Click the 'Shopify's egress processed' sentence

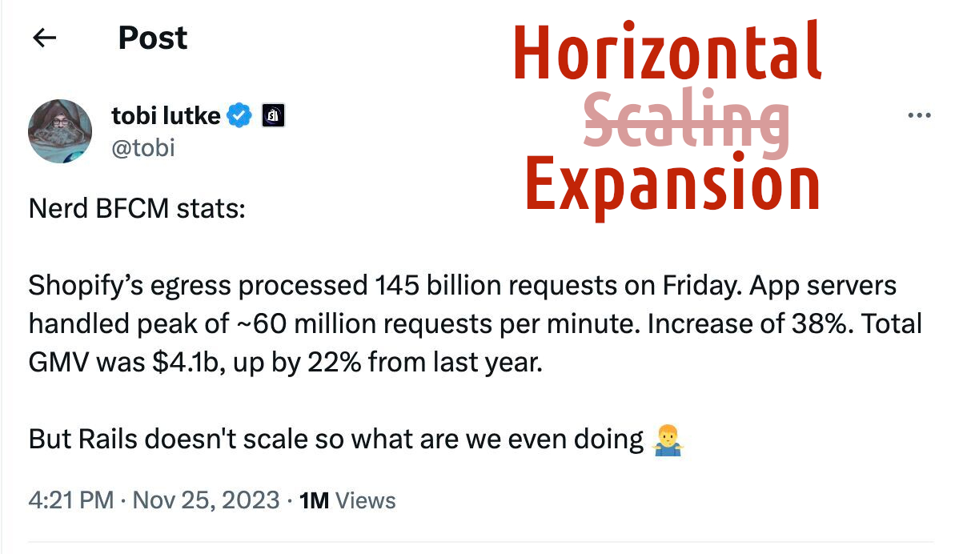(x=198, y=286)
